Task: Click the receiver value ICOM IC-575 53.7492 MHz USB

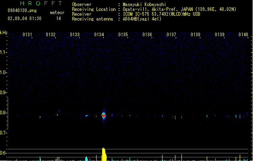Action: point(162,14)
